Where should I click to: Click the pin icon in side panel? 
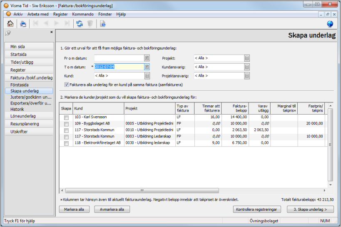point(8,33)
